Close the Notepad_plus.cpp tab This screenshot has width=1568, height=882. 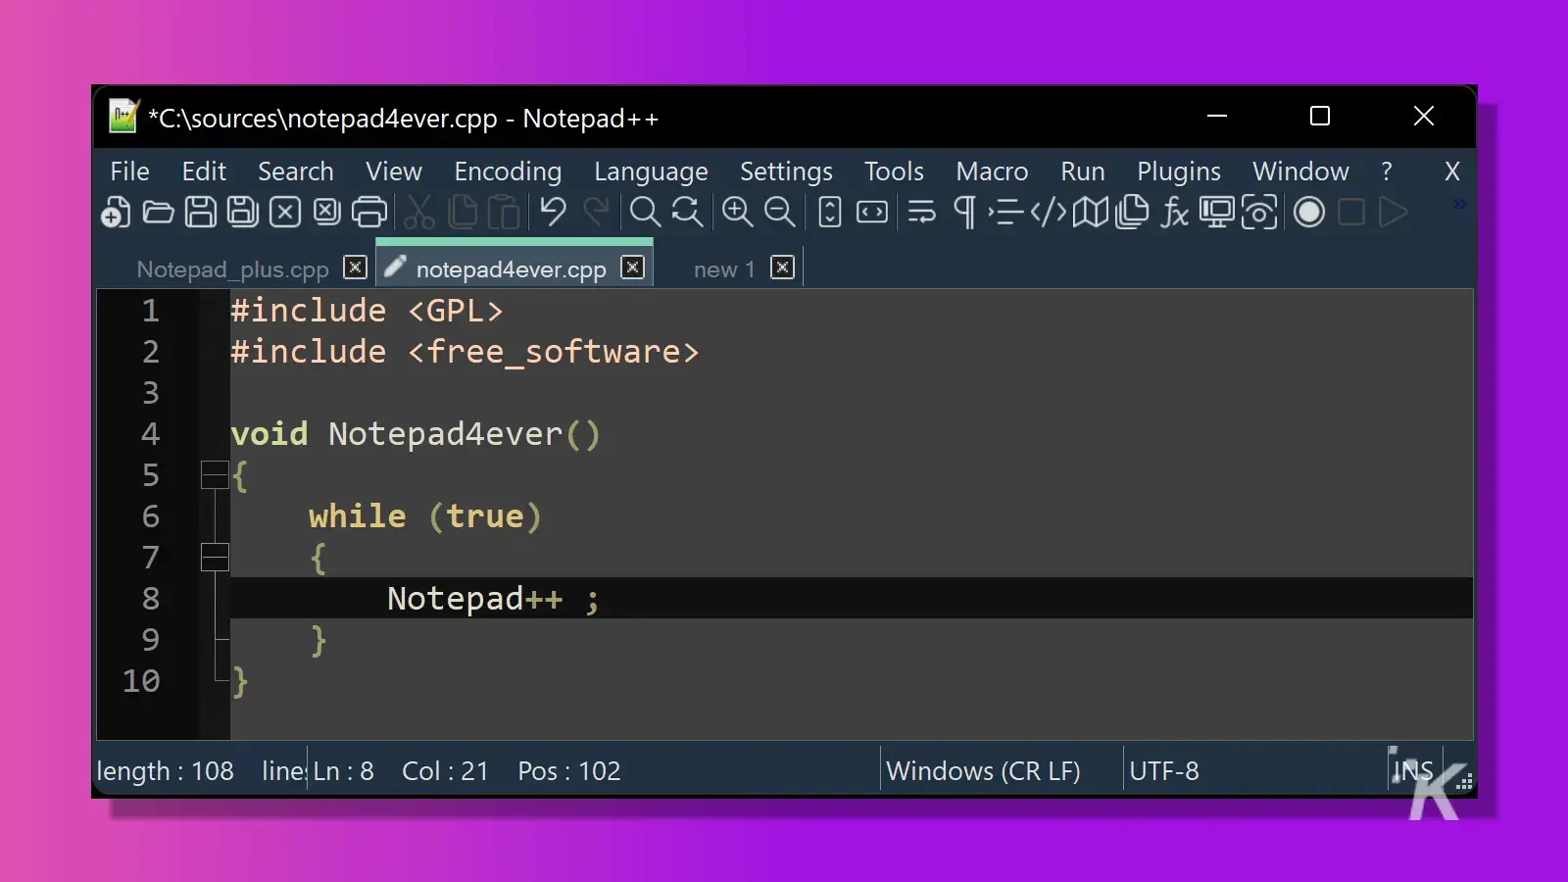(356, 268)
